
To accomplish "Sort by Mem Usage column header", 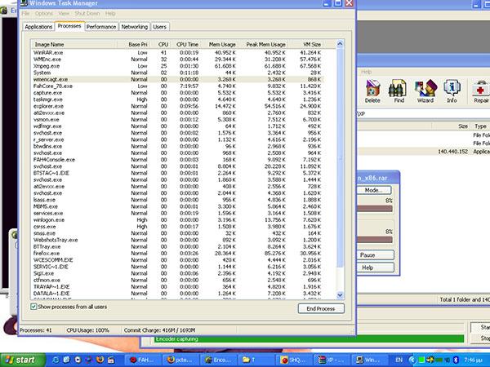I will pyautogui.click(x=220, y=45).
